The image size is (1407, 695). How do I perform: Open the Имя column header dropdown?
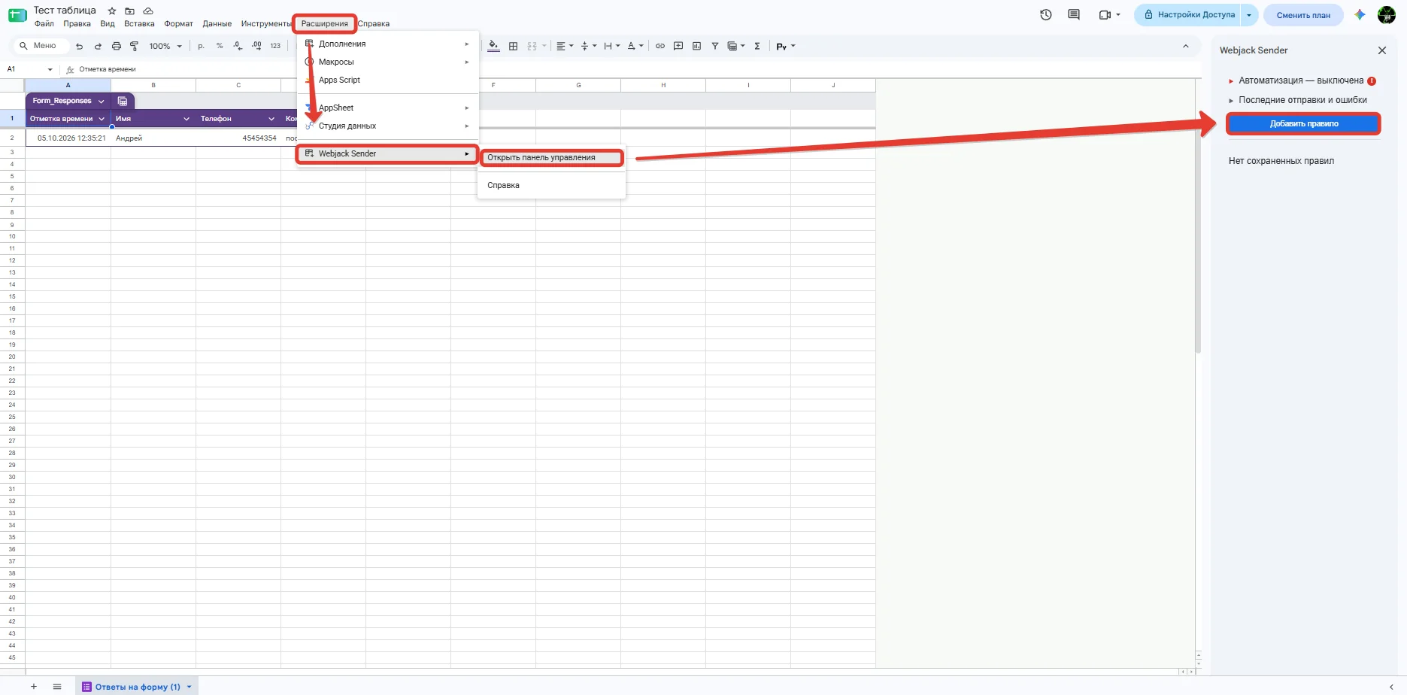pos(186,119)
